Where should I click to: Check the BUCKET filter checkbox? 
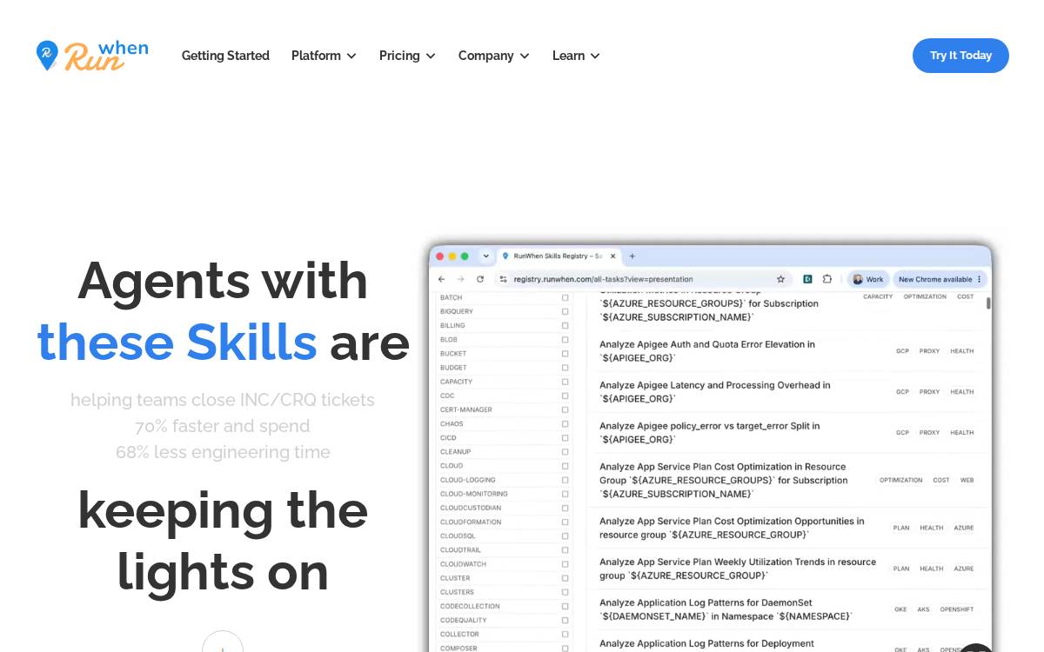pyautogui.click(x=565, y=354)
